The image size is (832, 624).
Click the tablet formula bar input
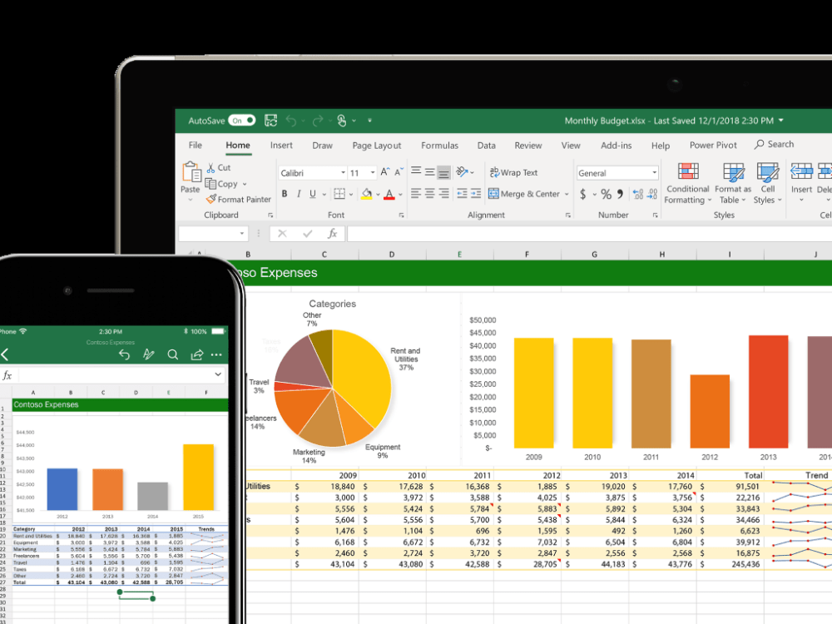pyautogui.click(x=590, y=234)
